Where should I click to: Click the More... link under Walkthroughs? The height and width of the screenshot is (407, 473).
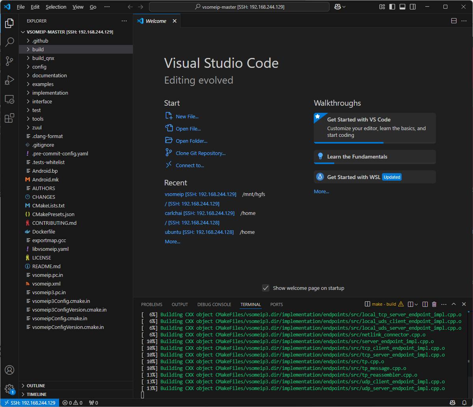321,191
